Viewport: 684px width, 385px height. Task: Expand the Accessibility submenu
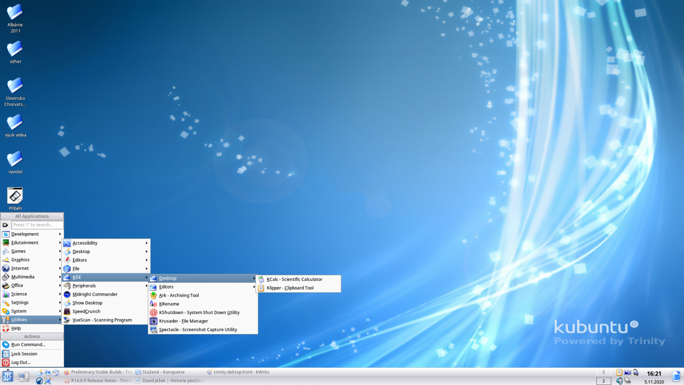[x=85, y=243]
